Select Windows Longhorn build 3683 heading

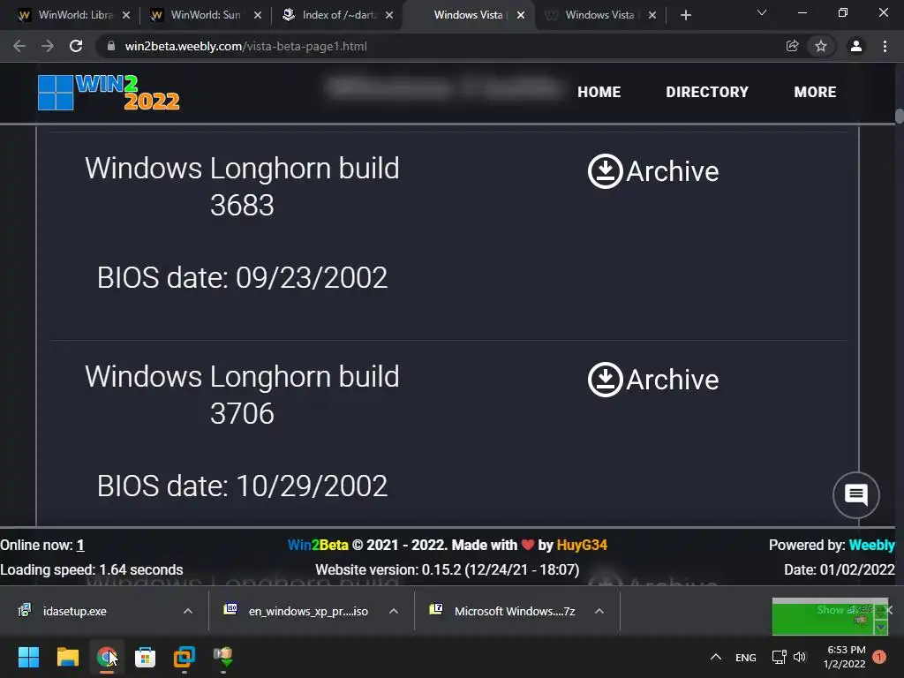(x=242, y=186)
